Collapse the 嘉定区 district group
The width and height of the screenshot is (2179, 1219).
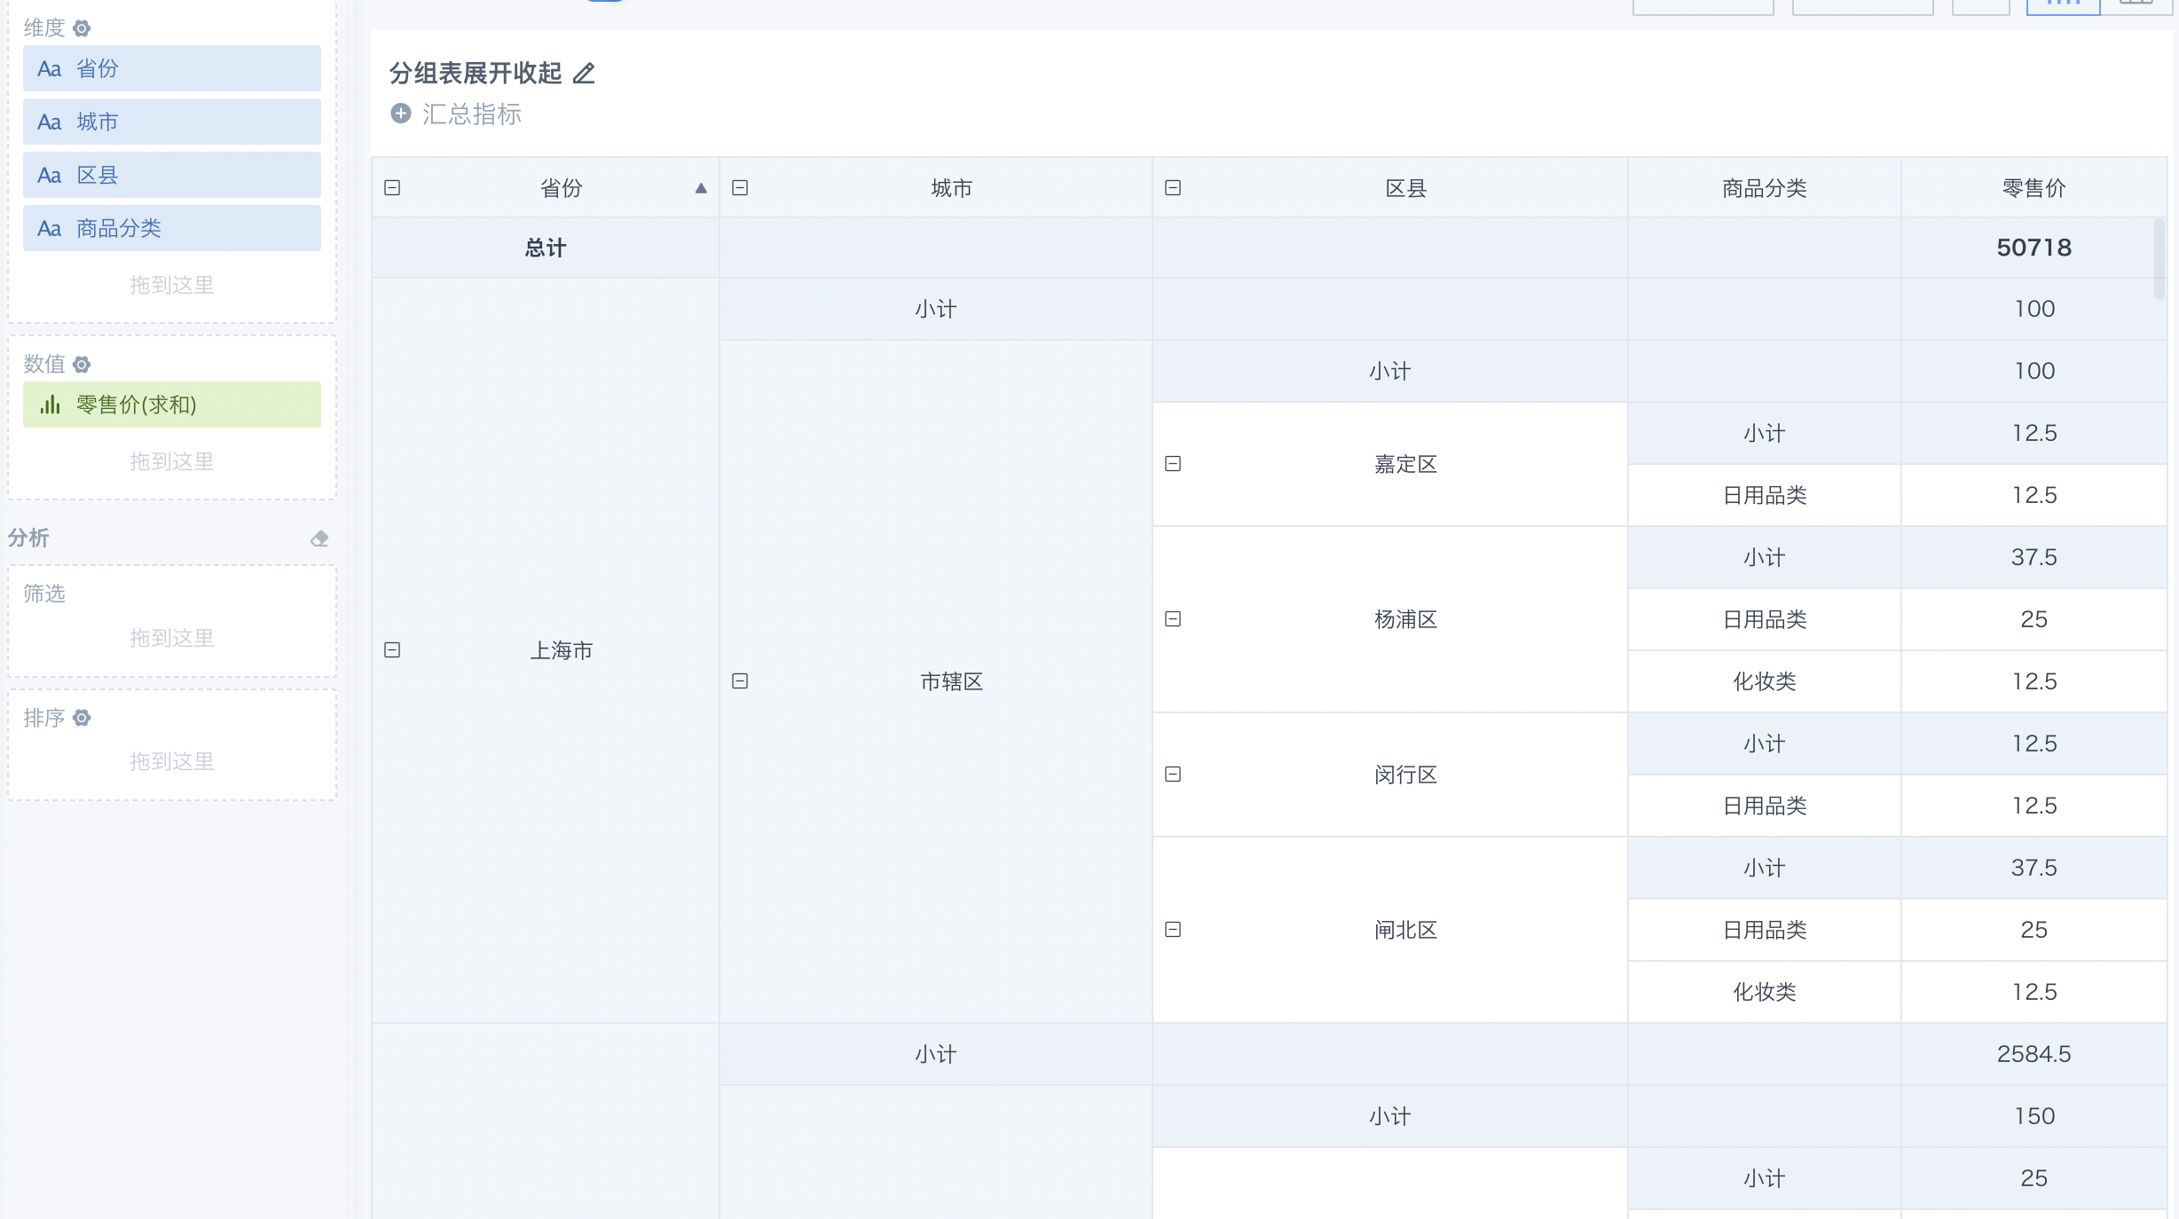(1173, 464)
